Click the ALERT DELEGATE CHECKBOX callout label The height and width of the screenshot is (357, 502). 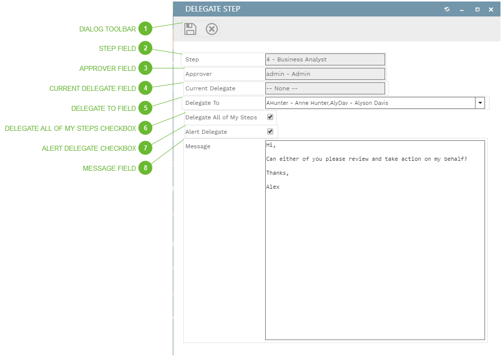click(88, 148)
